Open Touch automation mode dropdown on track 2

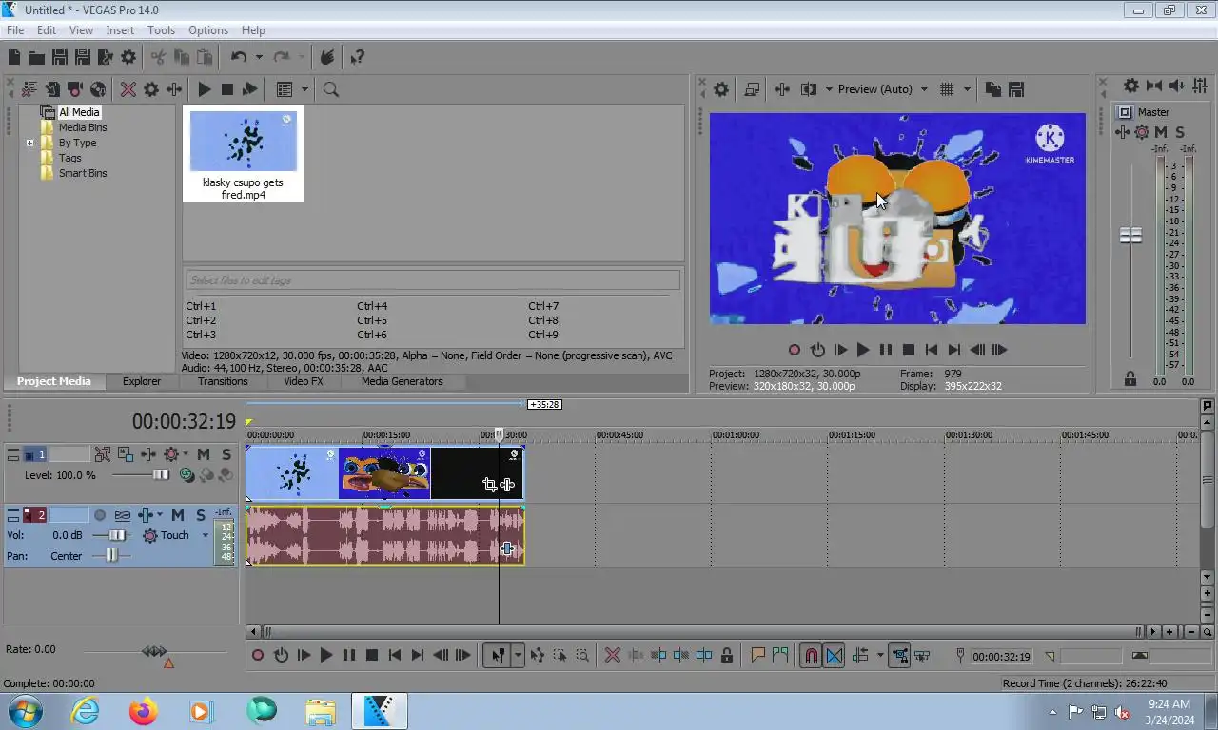(x=205, y=536)
